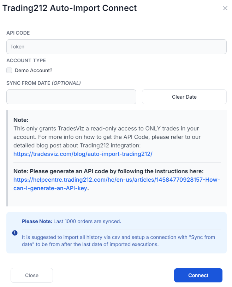Click the 'Please generate an API code' note

click(x=108, y=171)
